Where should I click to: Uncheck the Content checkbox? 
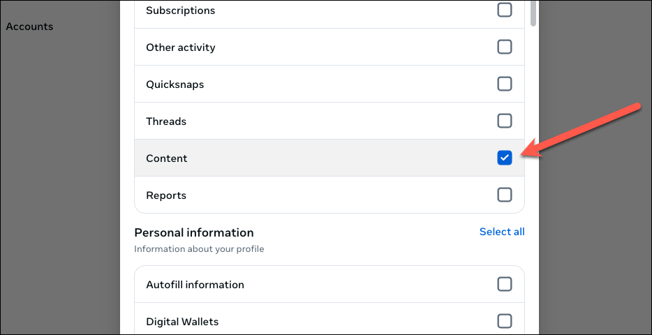click(504, 158)
